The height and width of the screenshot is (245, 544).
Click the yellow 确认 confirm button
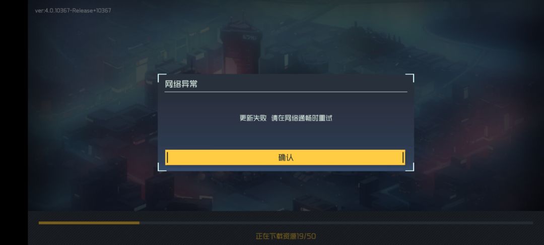[x=285, y=158]
